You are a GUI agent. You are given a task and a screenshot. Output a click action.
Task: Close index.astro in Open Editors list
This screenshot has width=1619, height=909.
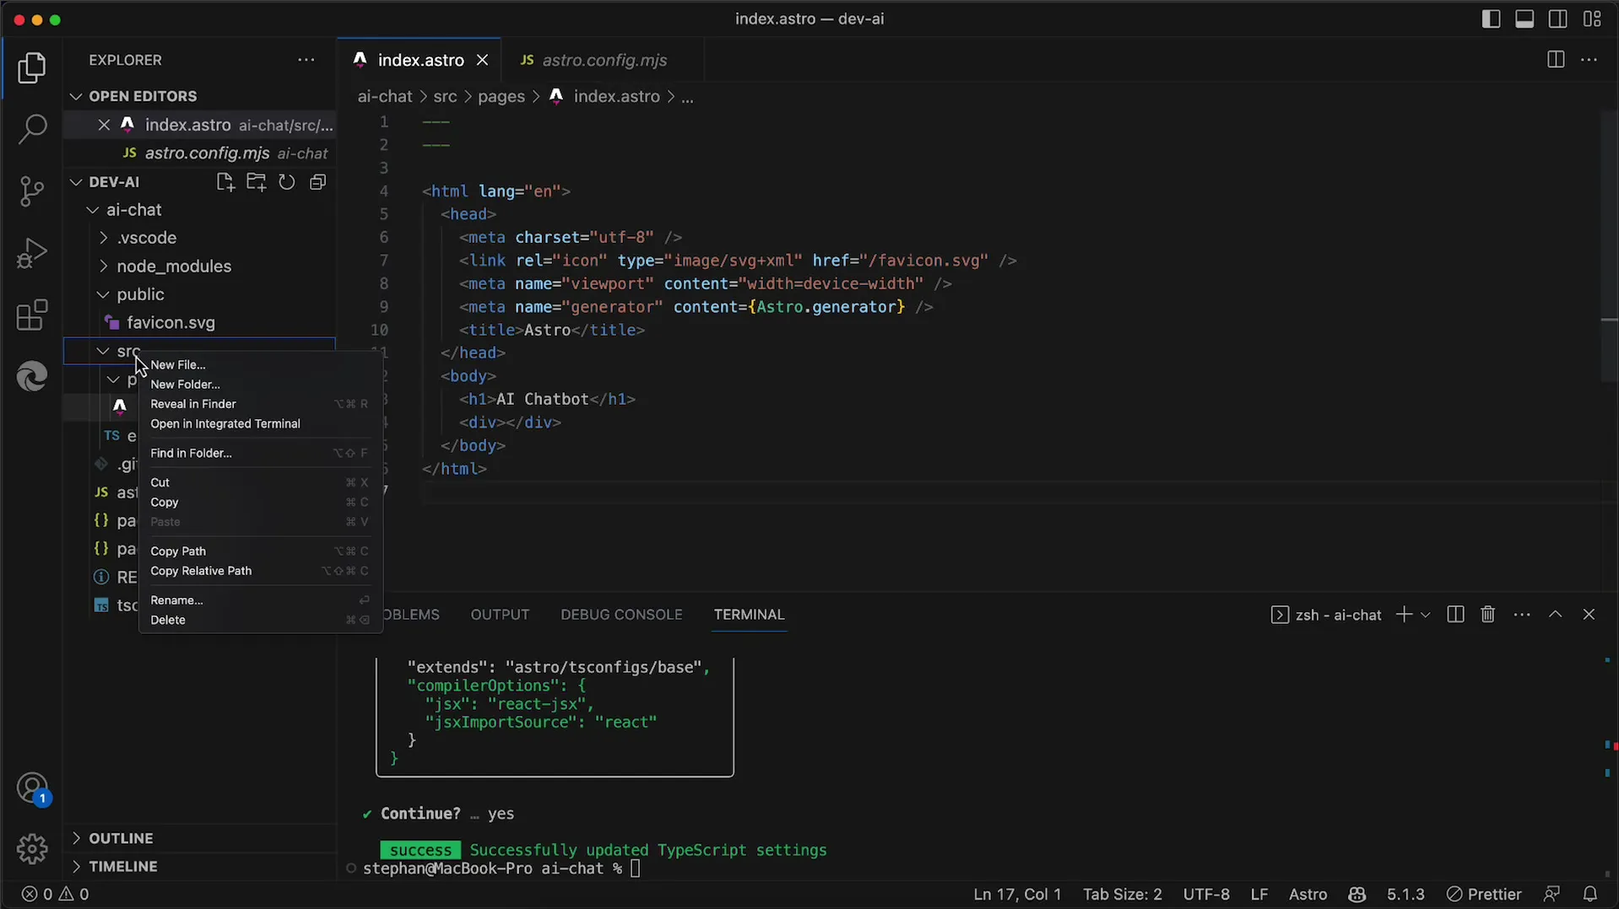(104, 125)
